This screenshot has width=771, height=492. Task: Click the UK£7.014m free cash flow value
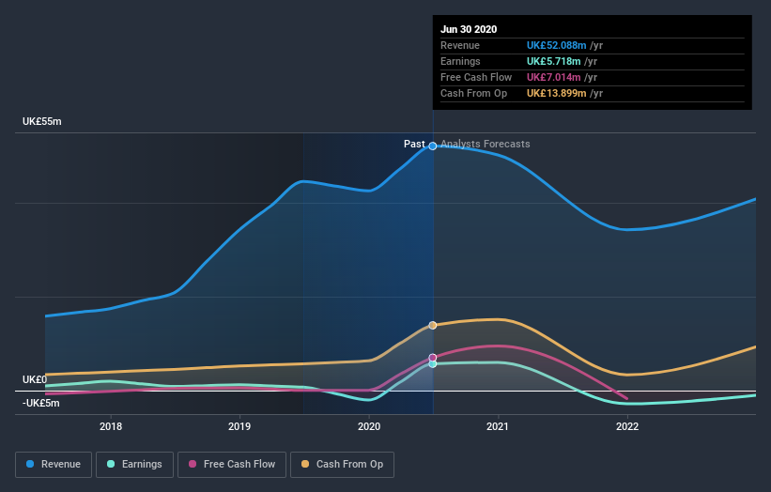click(554, 77)
